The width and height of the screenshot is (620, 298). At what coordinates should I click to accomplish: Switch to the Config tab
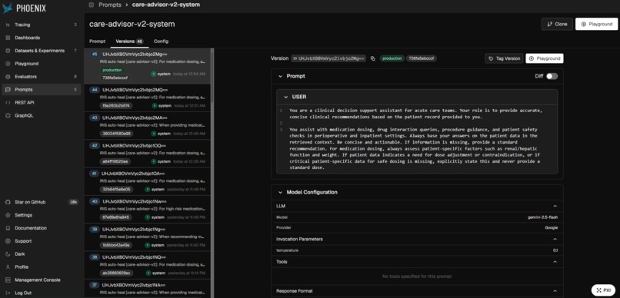pos(161,41)
